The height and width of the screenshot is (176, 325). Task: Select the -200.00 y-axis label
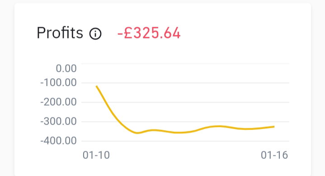(x=58, y=102)
